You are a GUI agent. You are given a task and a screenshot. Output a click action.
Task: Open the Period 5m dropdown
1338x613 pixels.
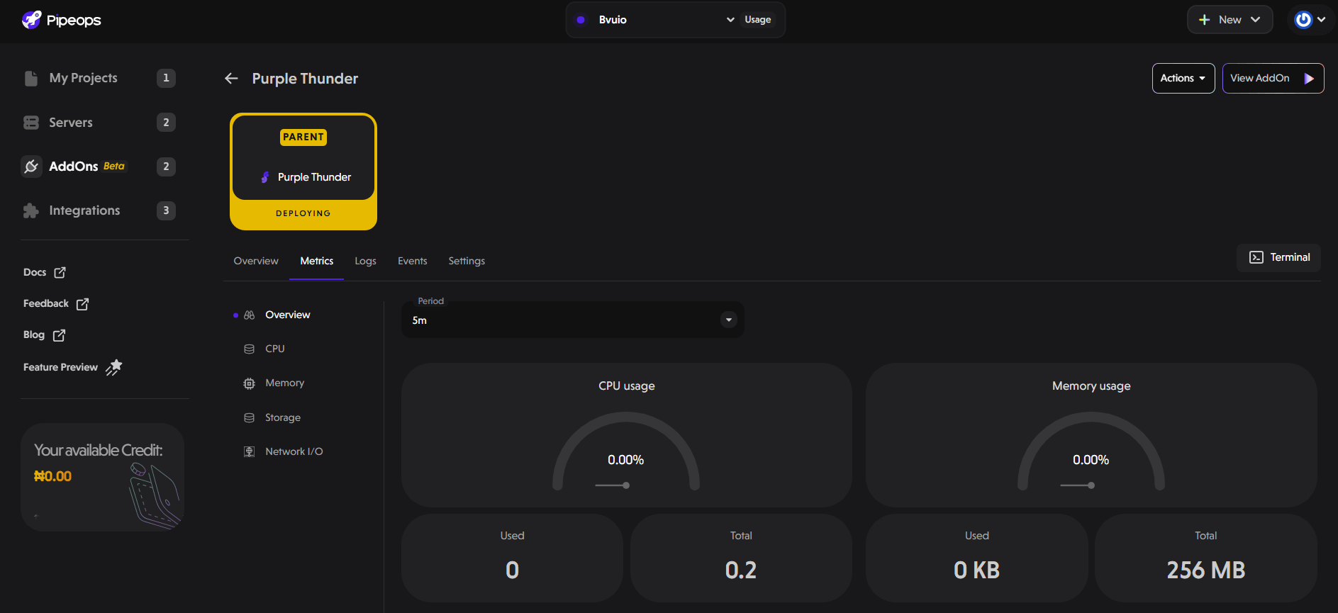click(573, 320)
